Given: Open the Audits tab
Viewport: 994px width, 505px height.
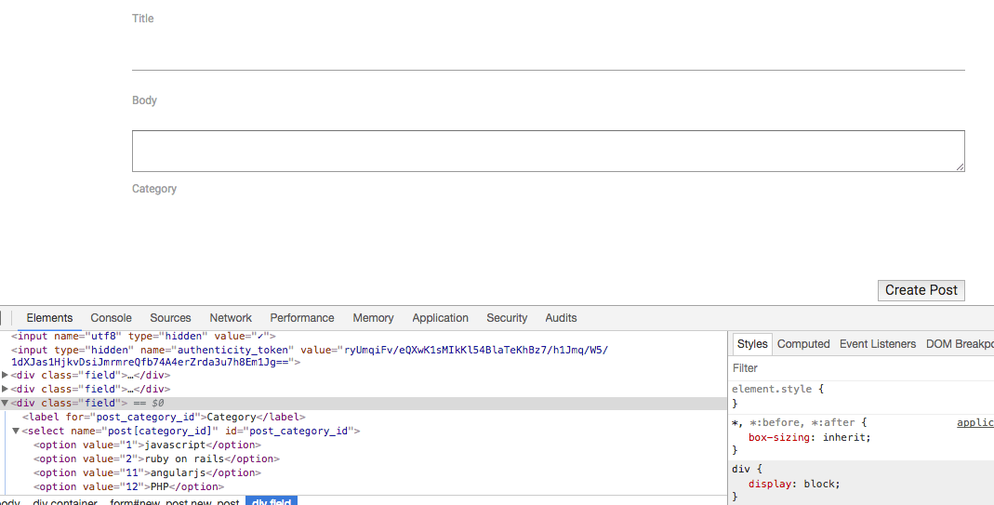Looking at the screenshot, I should tap(561, 318).
